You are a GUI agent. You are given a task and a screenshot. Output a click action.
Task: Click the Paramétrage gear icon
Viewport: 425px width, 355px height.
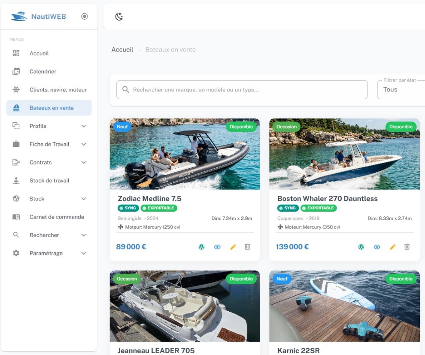point(16,253)
